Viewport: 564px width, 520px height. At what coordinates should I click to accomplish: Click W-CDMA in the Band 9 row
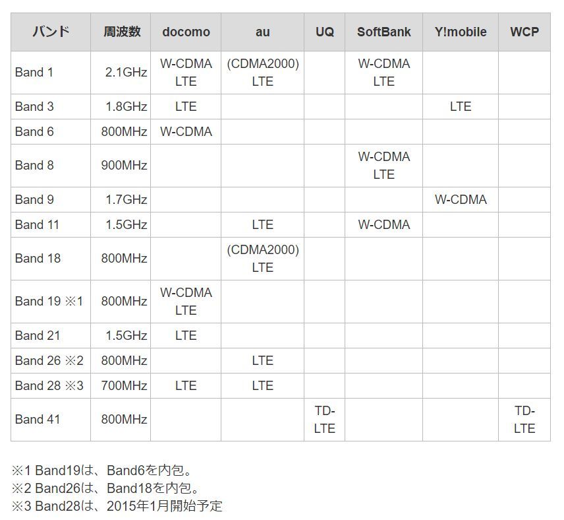[x=461, y=200]
